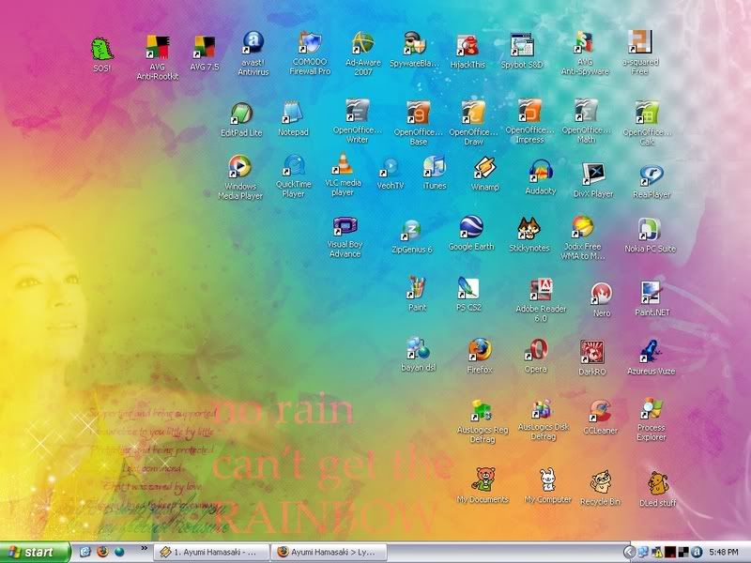The width and height of the screenshot is (751, 563).
Task: Open Adobe Reader 6.0 shortcut
Action: (540, 291)
